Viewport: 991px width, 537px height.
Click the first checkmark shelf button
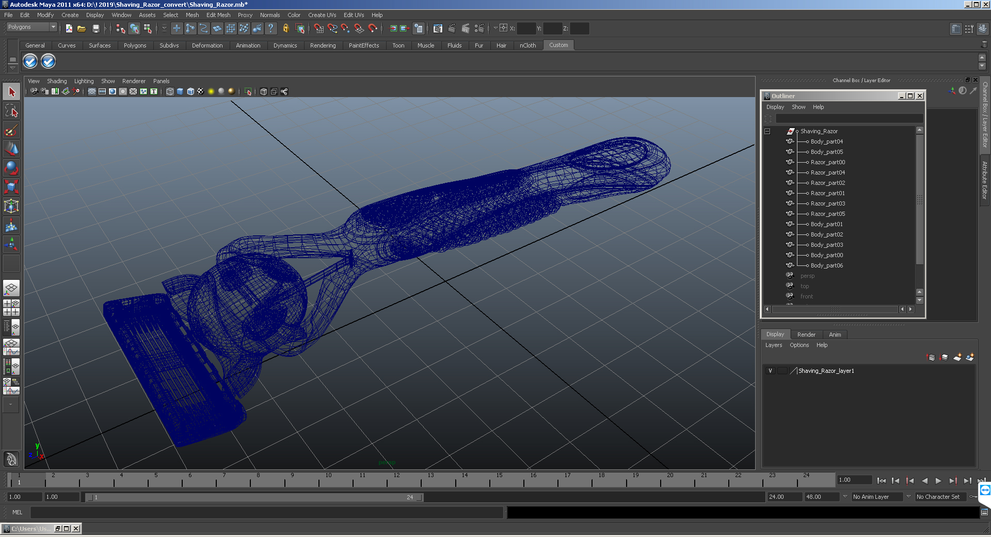(x=30, y=61)
